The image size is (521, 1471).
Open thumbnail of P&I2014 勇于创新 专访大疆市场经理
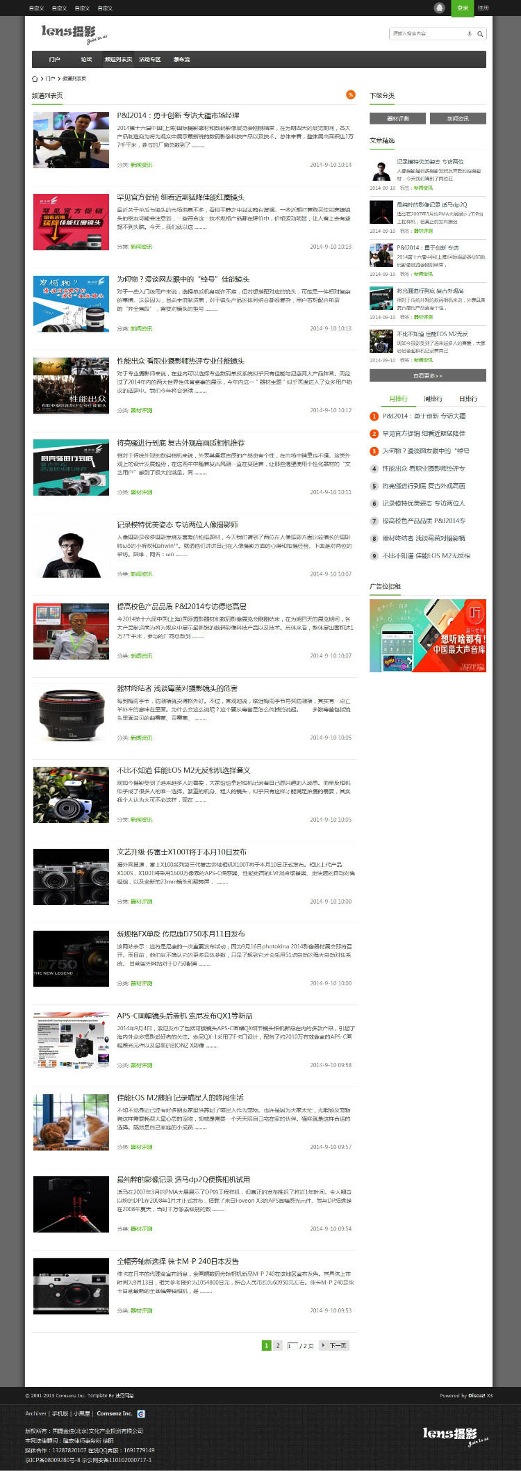tap(71, 140)
